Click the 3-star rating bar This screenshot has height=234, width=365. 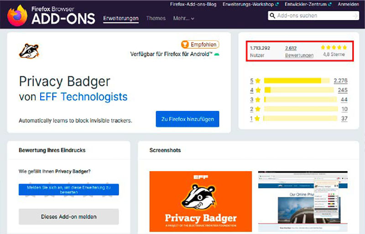point(300,99)
